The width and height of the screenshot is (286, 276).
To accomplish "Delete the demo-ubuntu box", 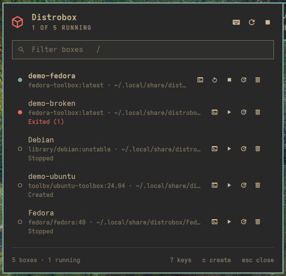I will (258, 185).
